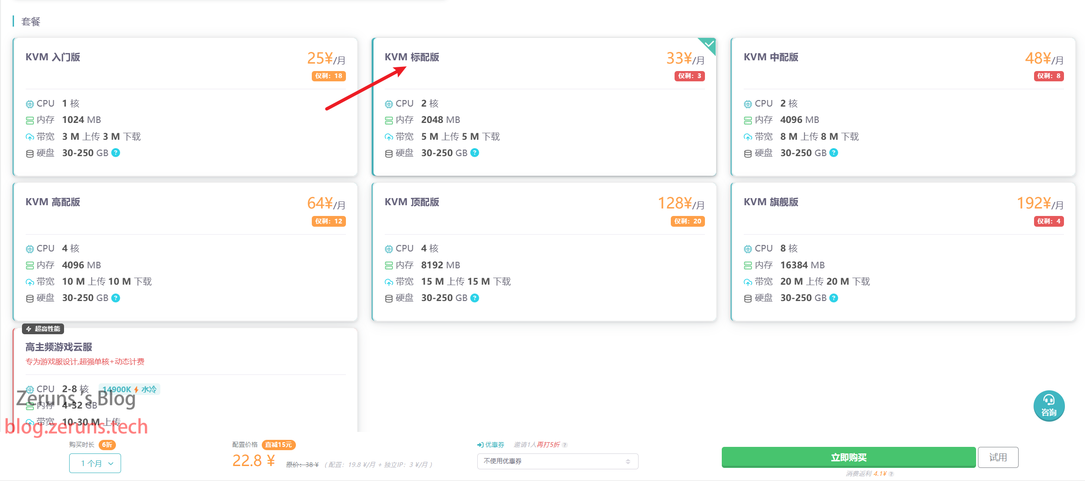1085x481 pixels.
Task: Click disk help icon in KVM 入门版 card
Action: pyautogui.click(x=116, y=153)
